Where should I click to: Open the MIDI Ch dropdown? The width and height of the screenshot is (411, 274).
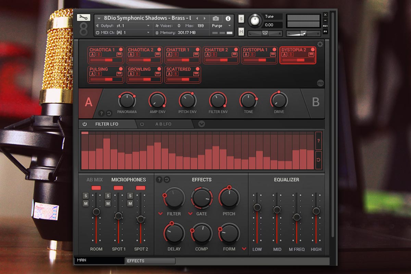pyautogui.click(x=123, y=33)
